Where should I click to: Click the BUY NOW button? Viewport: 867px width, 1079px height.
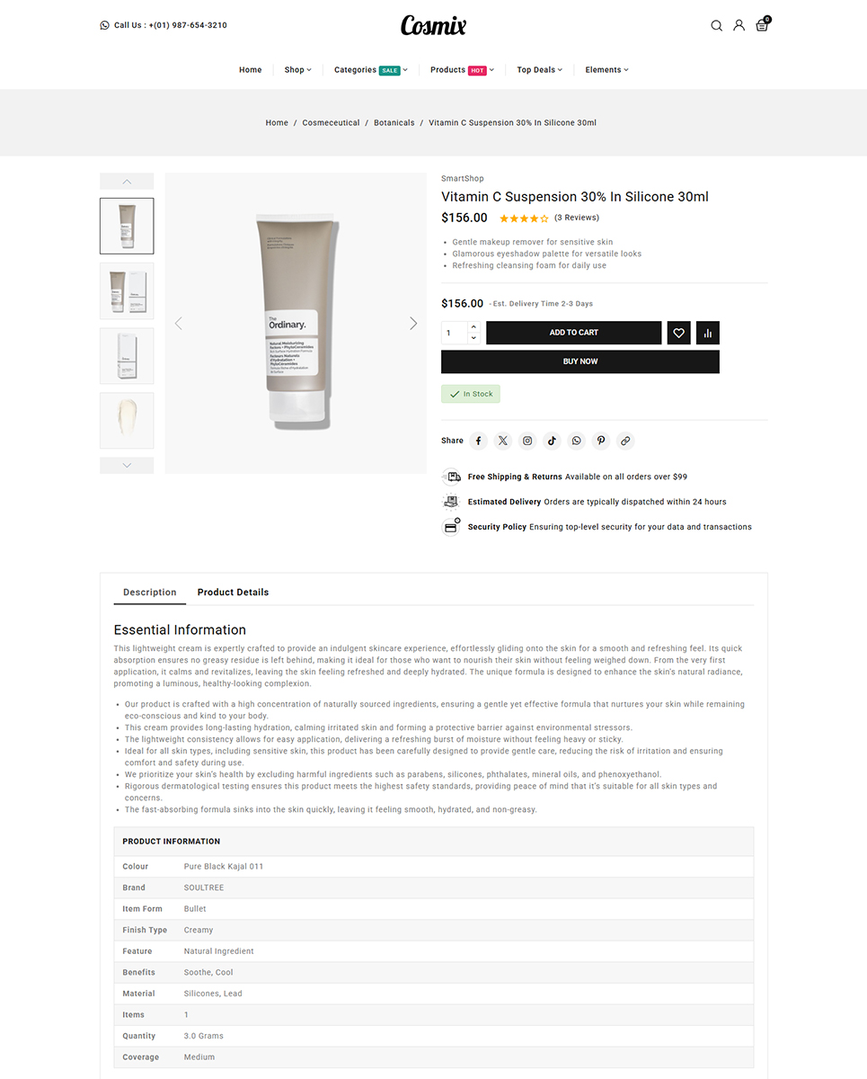(x=580, y=361)
